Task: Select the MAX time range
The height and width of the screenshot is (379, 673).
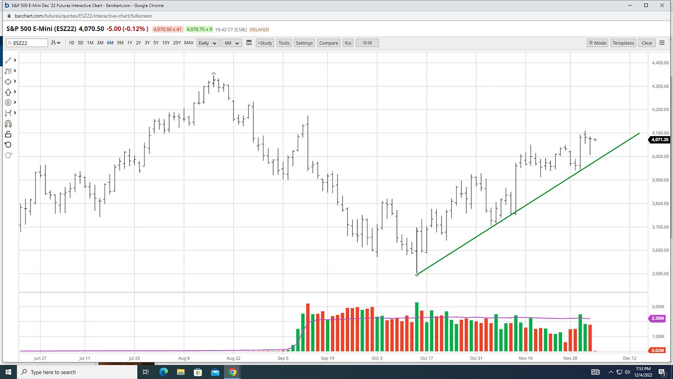Action: click(189, 43)
